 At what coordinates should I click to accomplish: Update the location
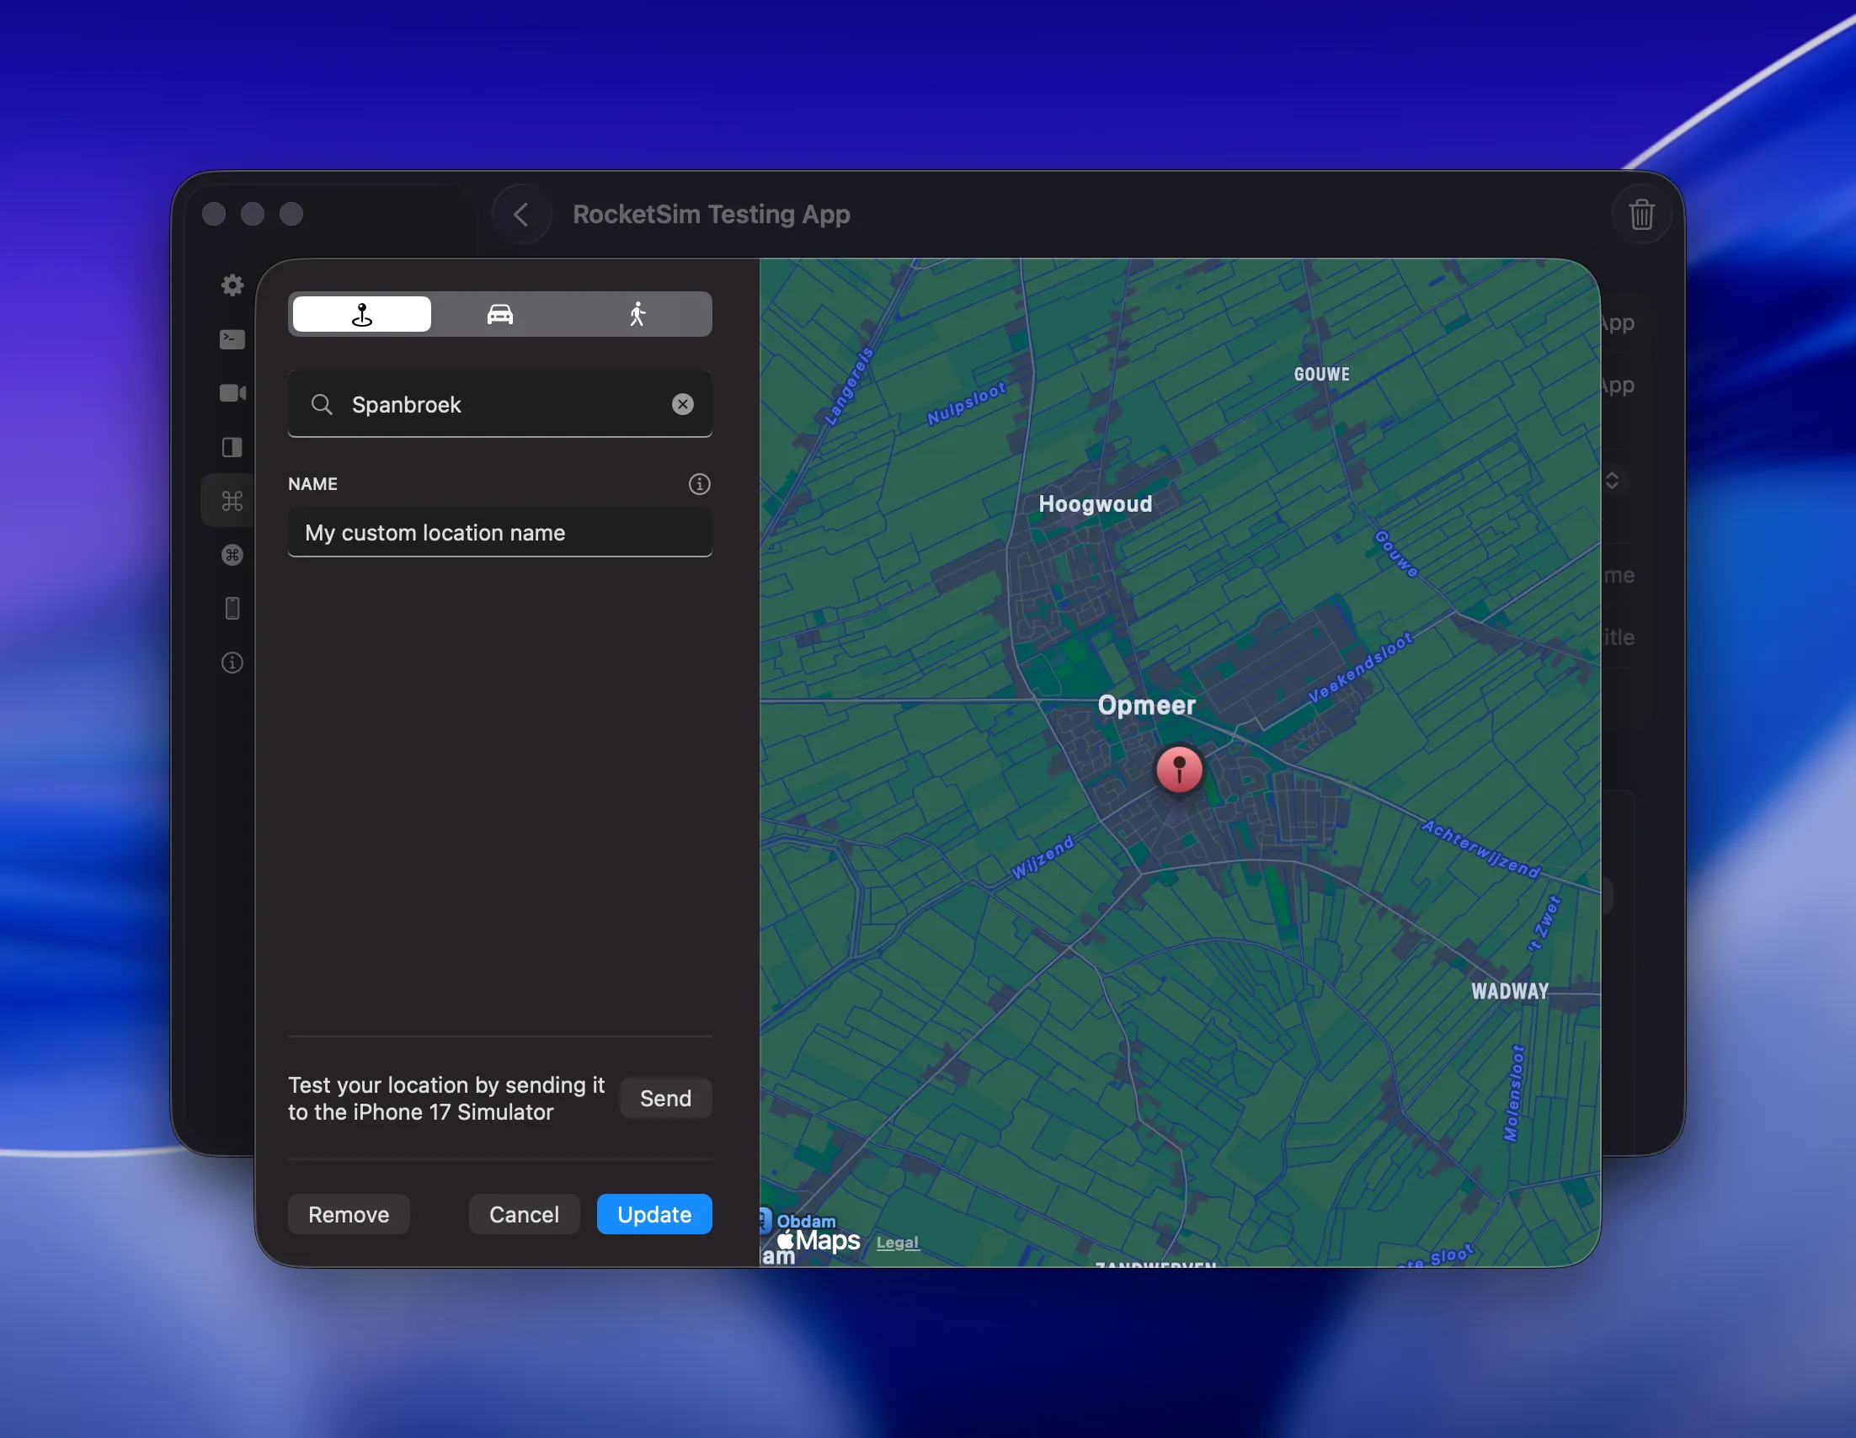654,1215
